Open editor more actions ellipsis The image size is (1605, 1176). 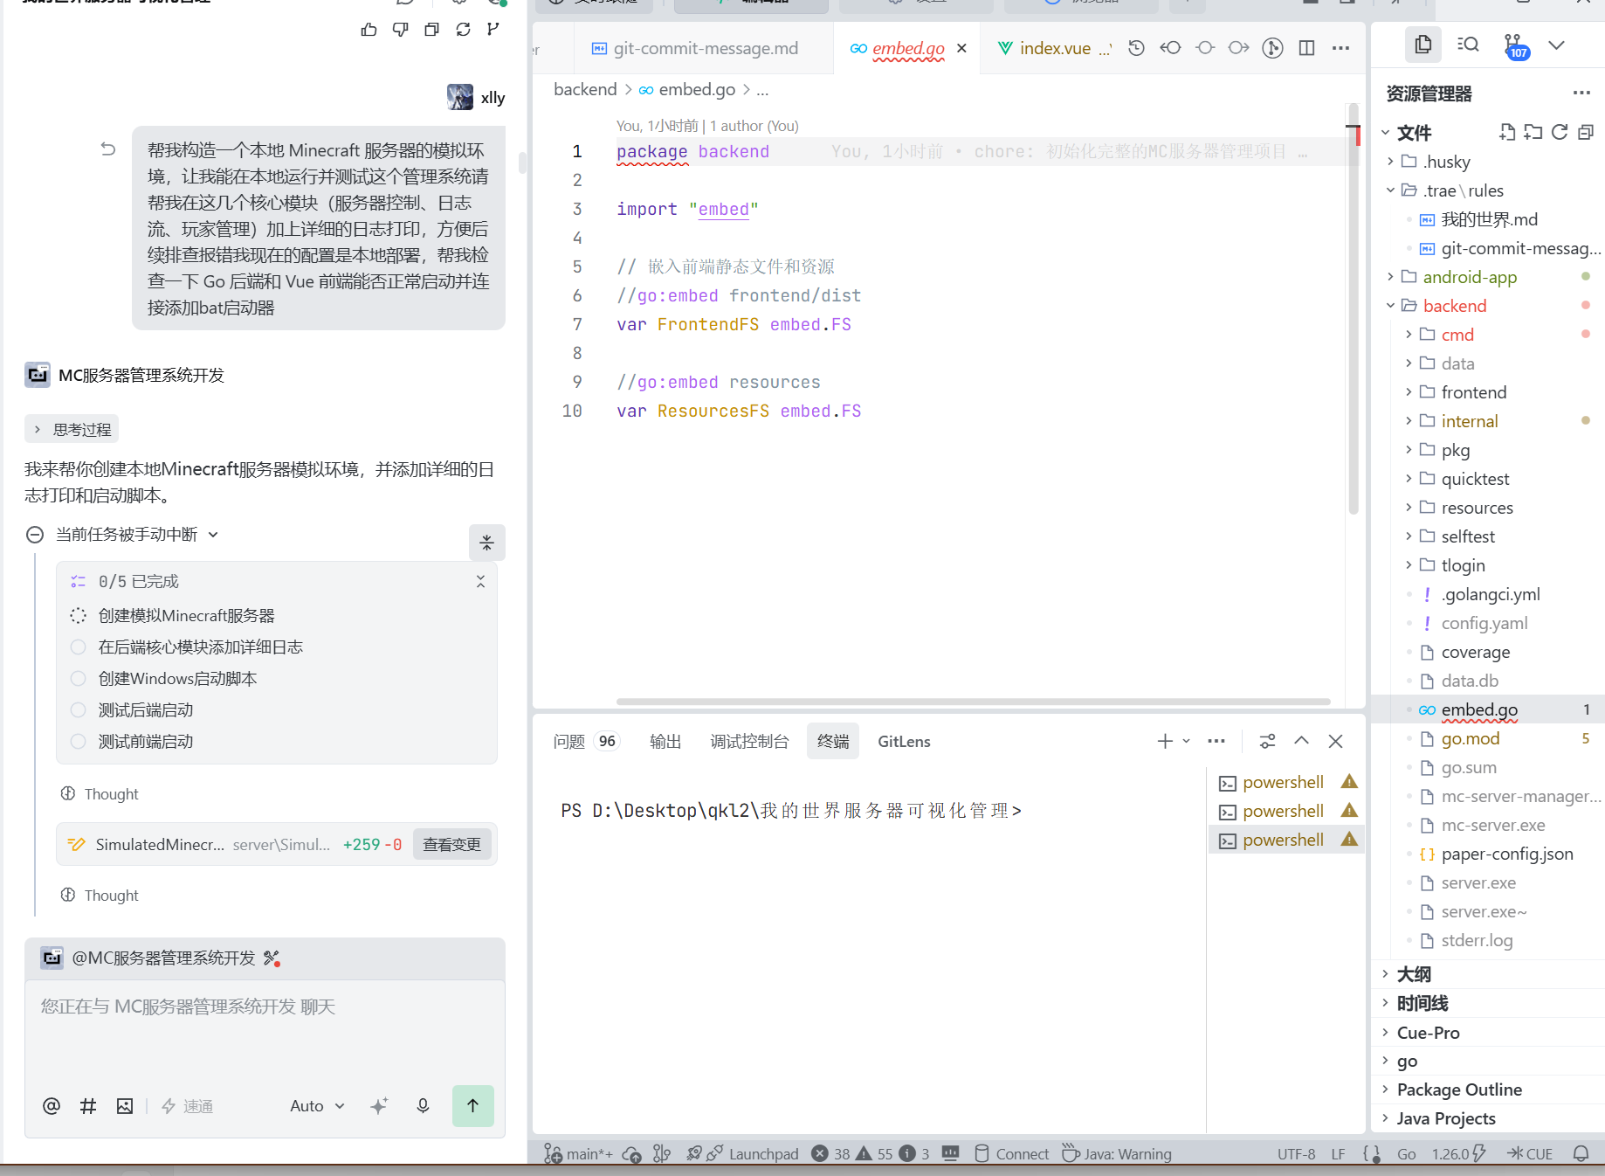click(1341, 48)
